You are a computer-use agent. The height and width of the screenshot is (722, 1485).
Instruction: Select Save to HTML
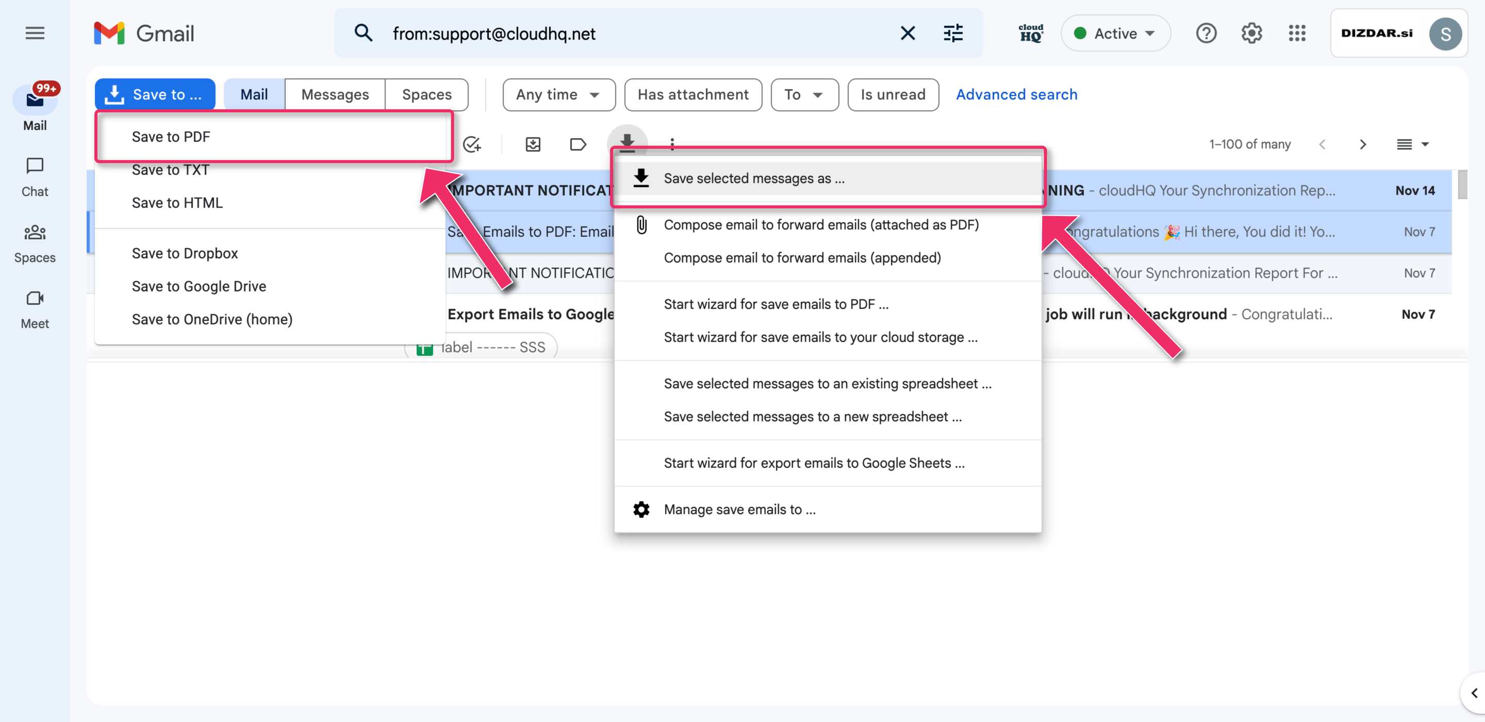coord(270,203)
